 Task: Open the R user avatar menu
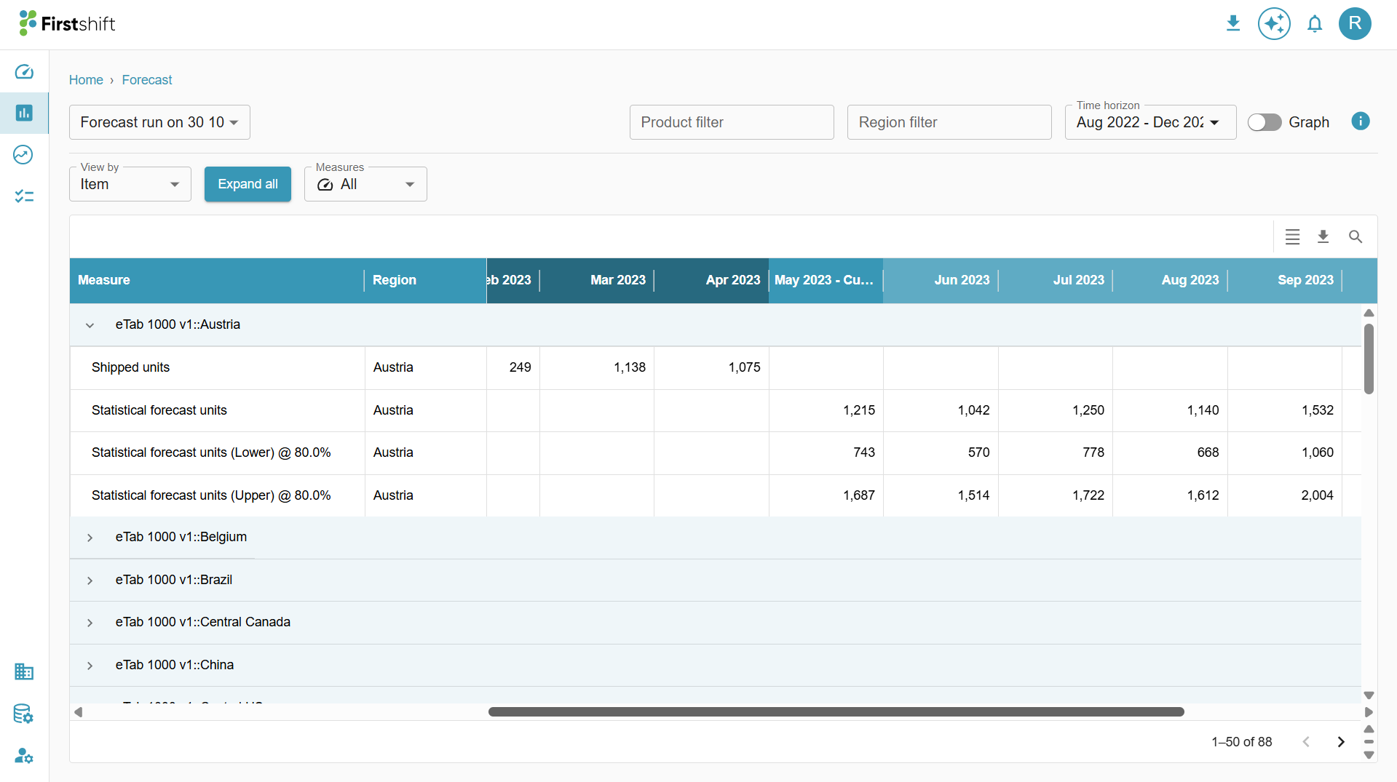(1355, 24)
